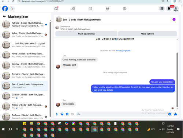Click the listing thumbnail in chat header
Screen dimensions: 183x138
coord(59,19)
